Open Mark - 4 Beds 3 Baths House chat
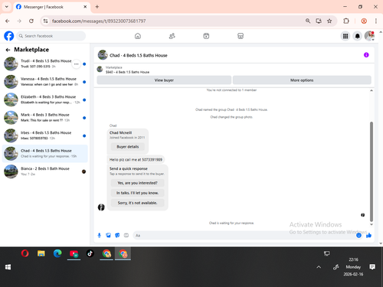 pyautogui.click(x=45, y=118)
